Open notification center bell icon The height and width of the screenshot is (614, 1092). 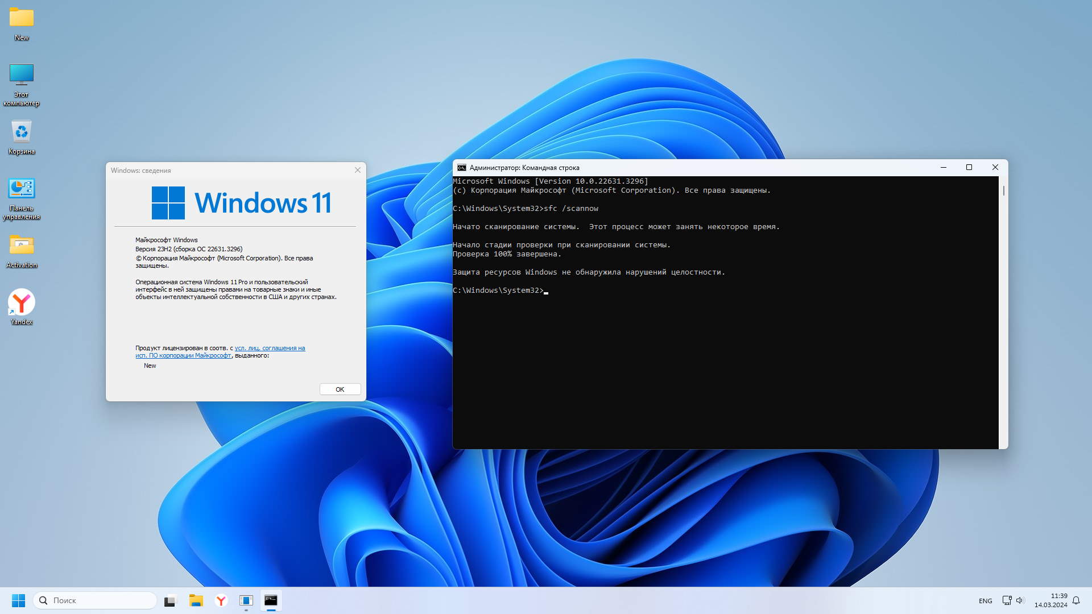(1076, 600)
